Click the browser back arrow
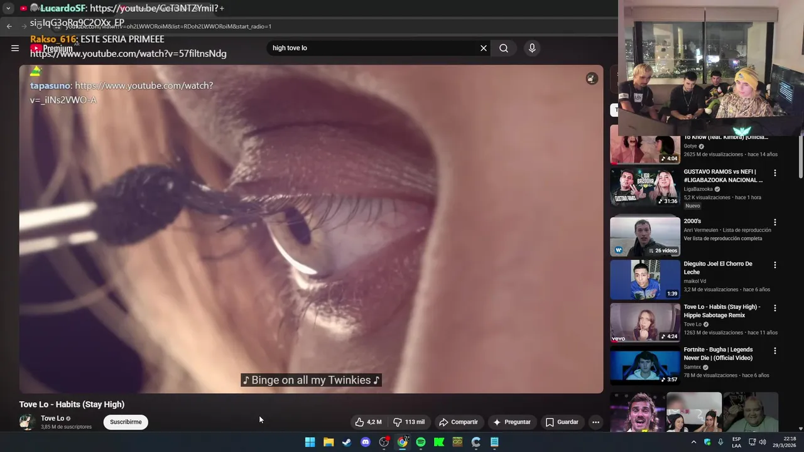 [9, 26]
